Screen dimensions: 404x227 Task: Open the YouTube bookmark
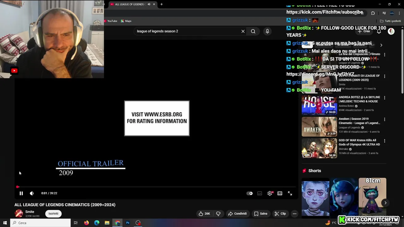[x=111, y=21]
